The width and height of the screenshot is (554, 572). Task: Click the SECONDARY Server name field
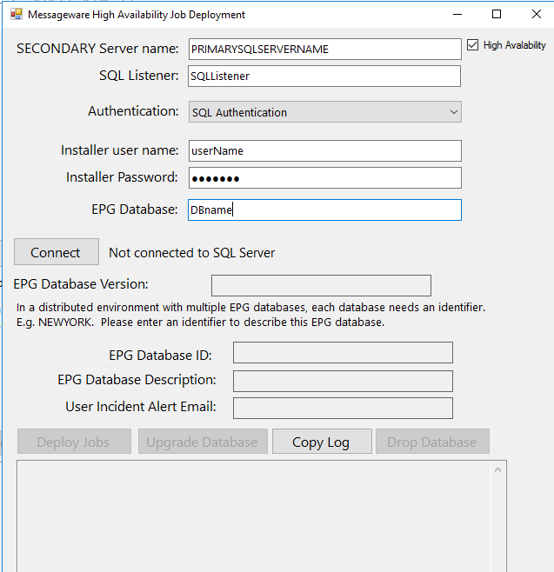point(324,50)
